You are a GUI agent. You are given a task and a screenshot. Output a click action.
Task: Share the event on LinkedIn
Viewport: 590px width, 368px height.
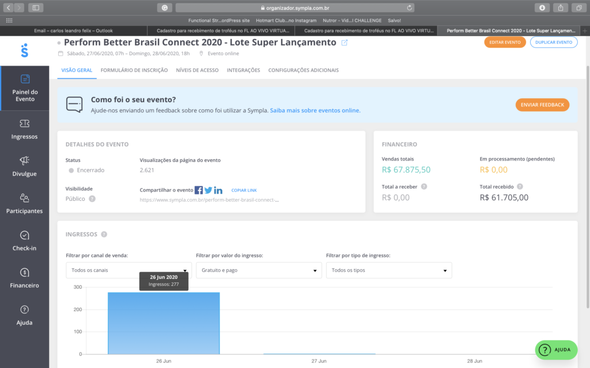(x=218, y=190)
